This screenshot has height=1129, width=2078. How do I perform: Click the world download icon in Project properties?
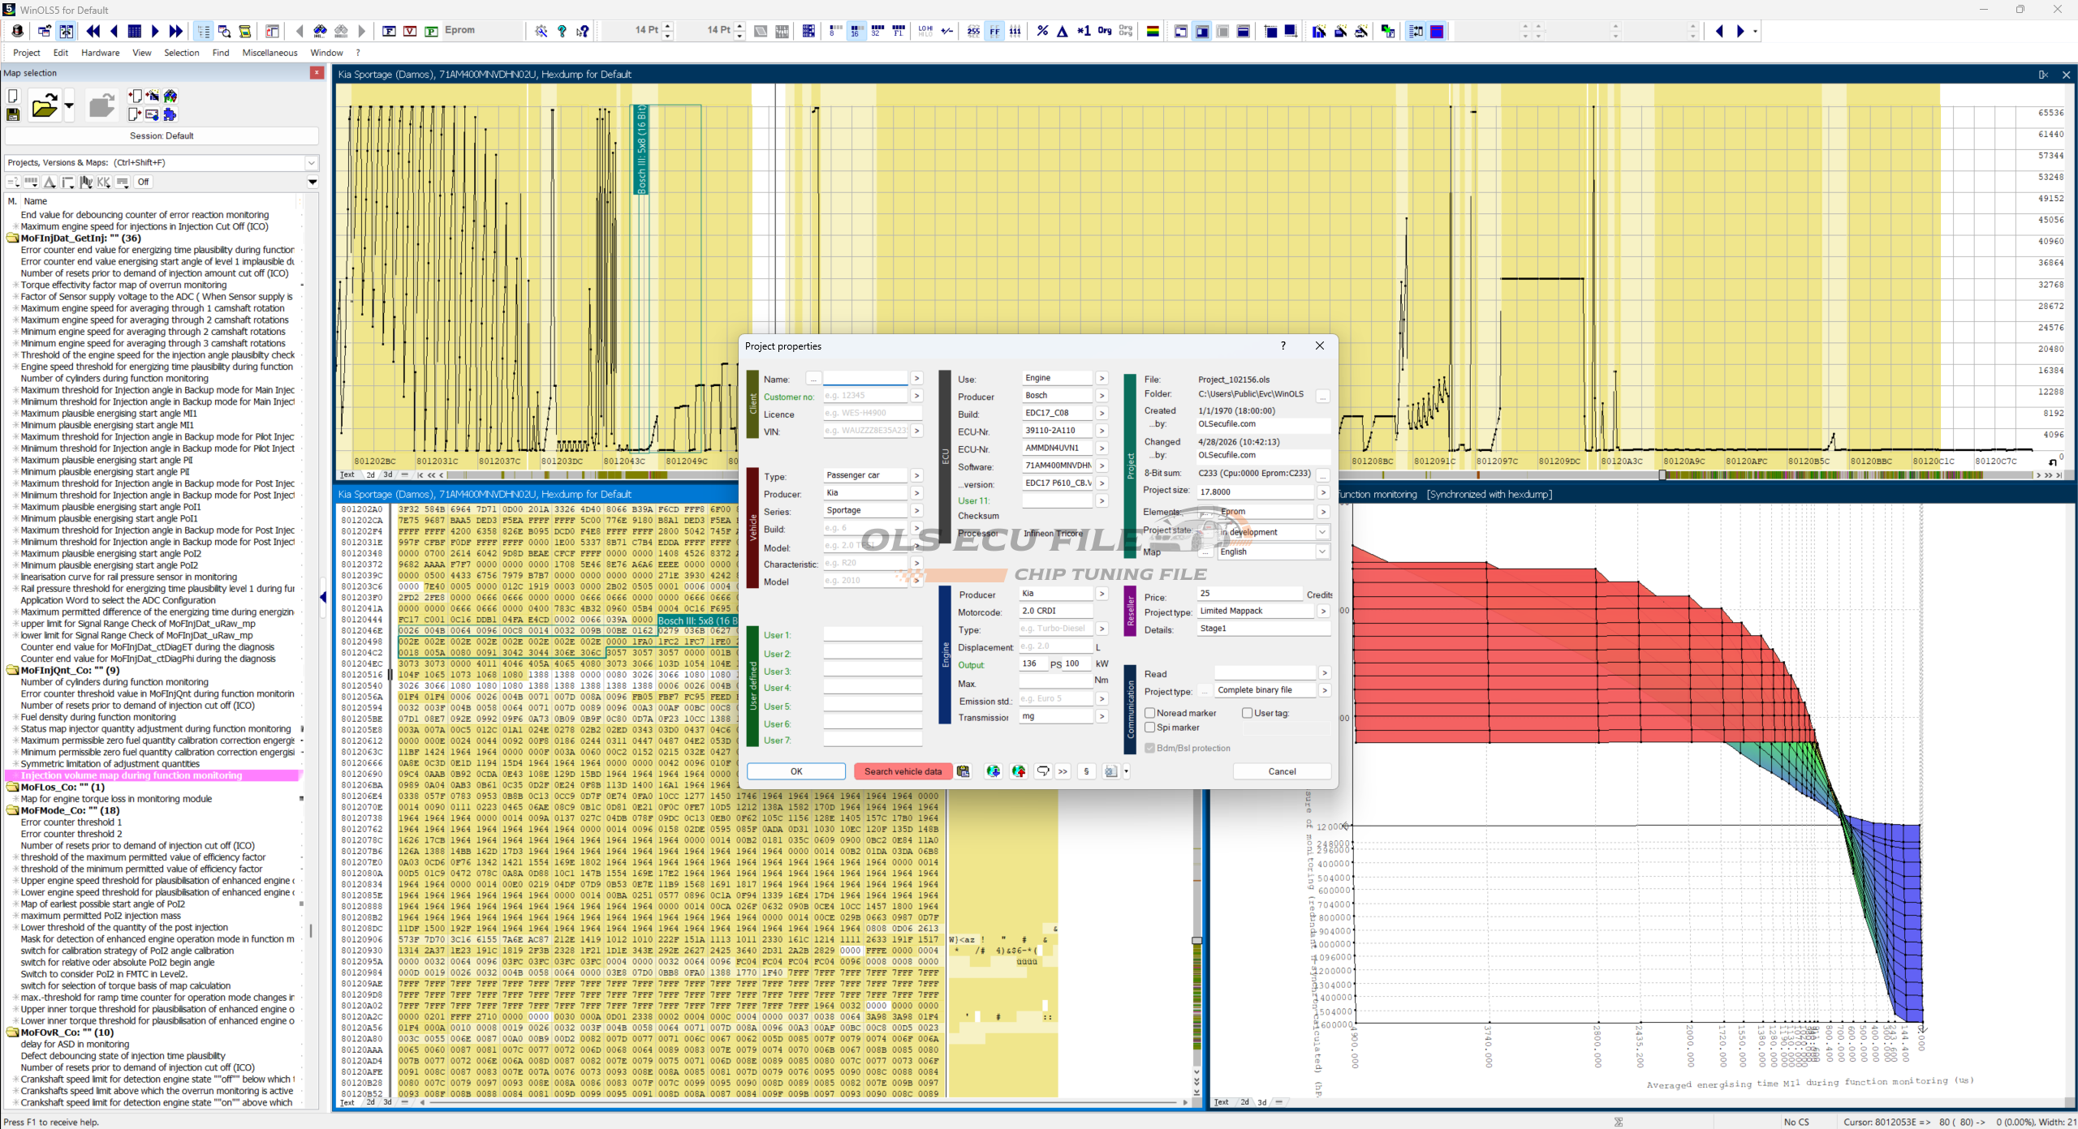click(x=994, y=771)
